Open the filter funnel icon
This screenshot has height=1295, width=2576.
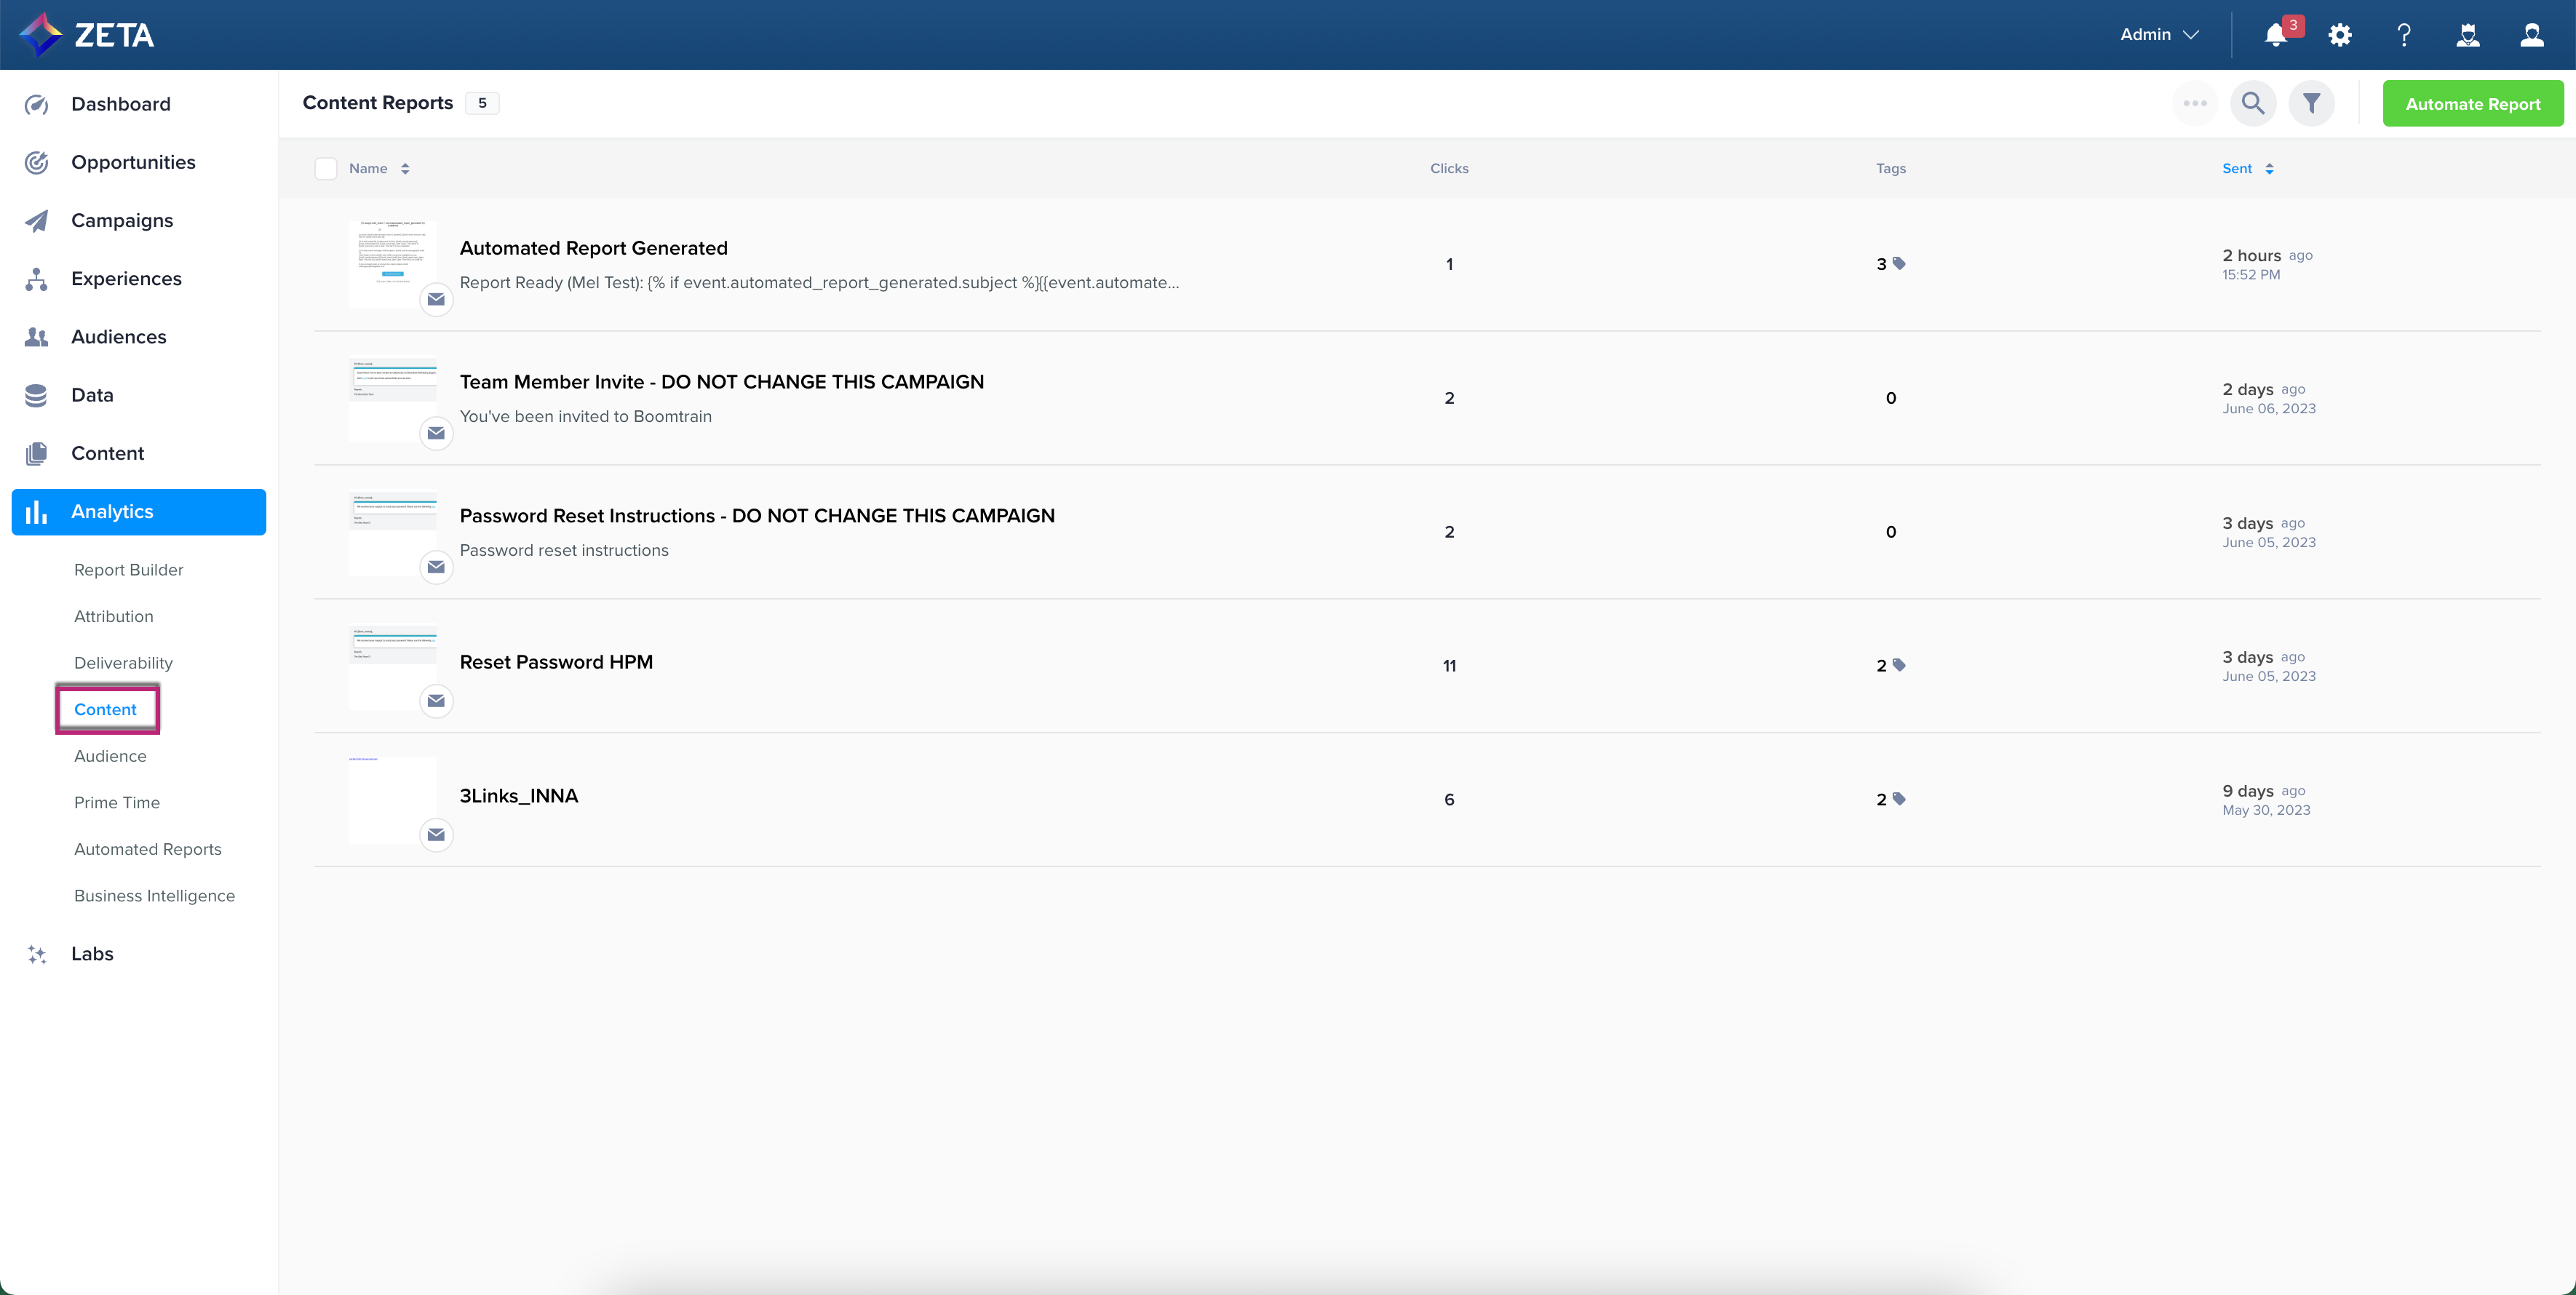point(2311,103)
